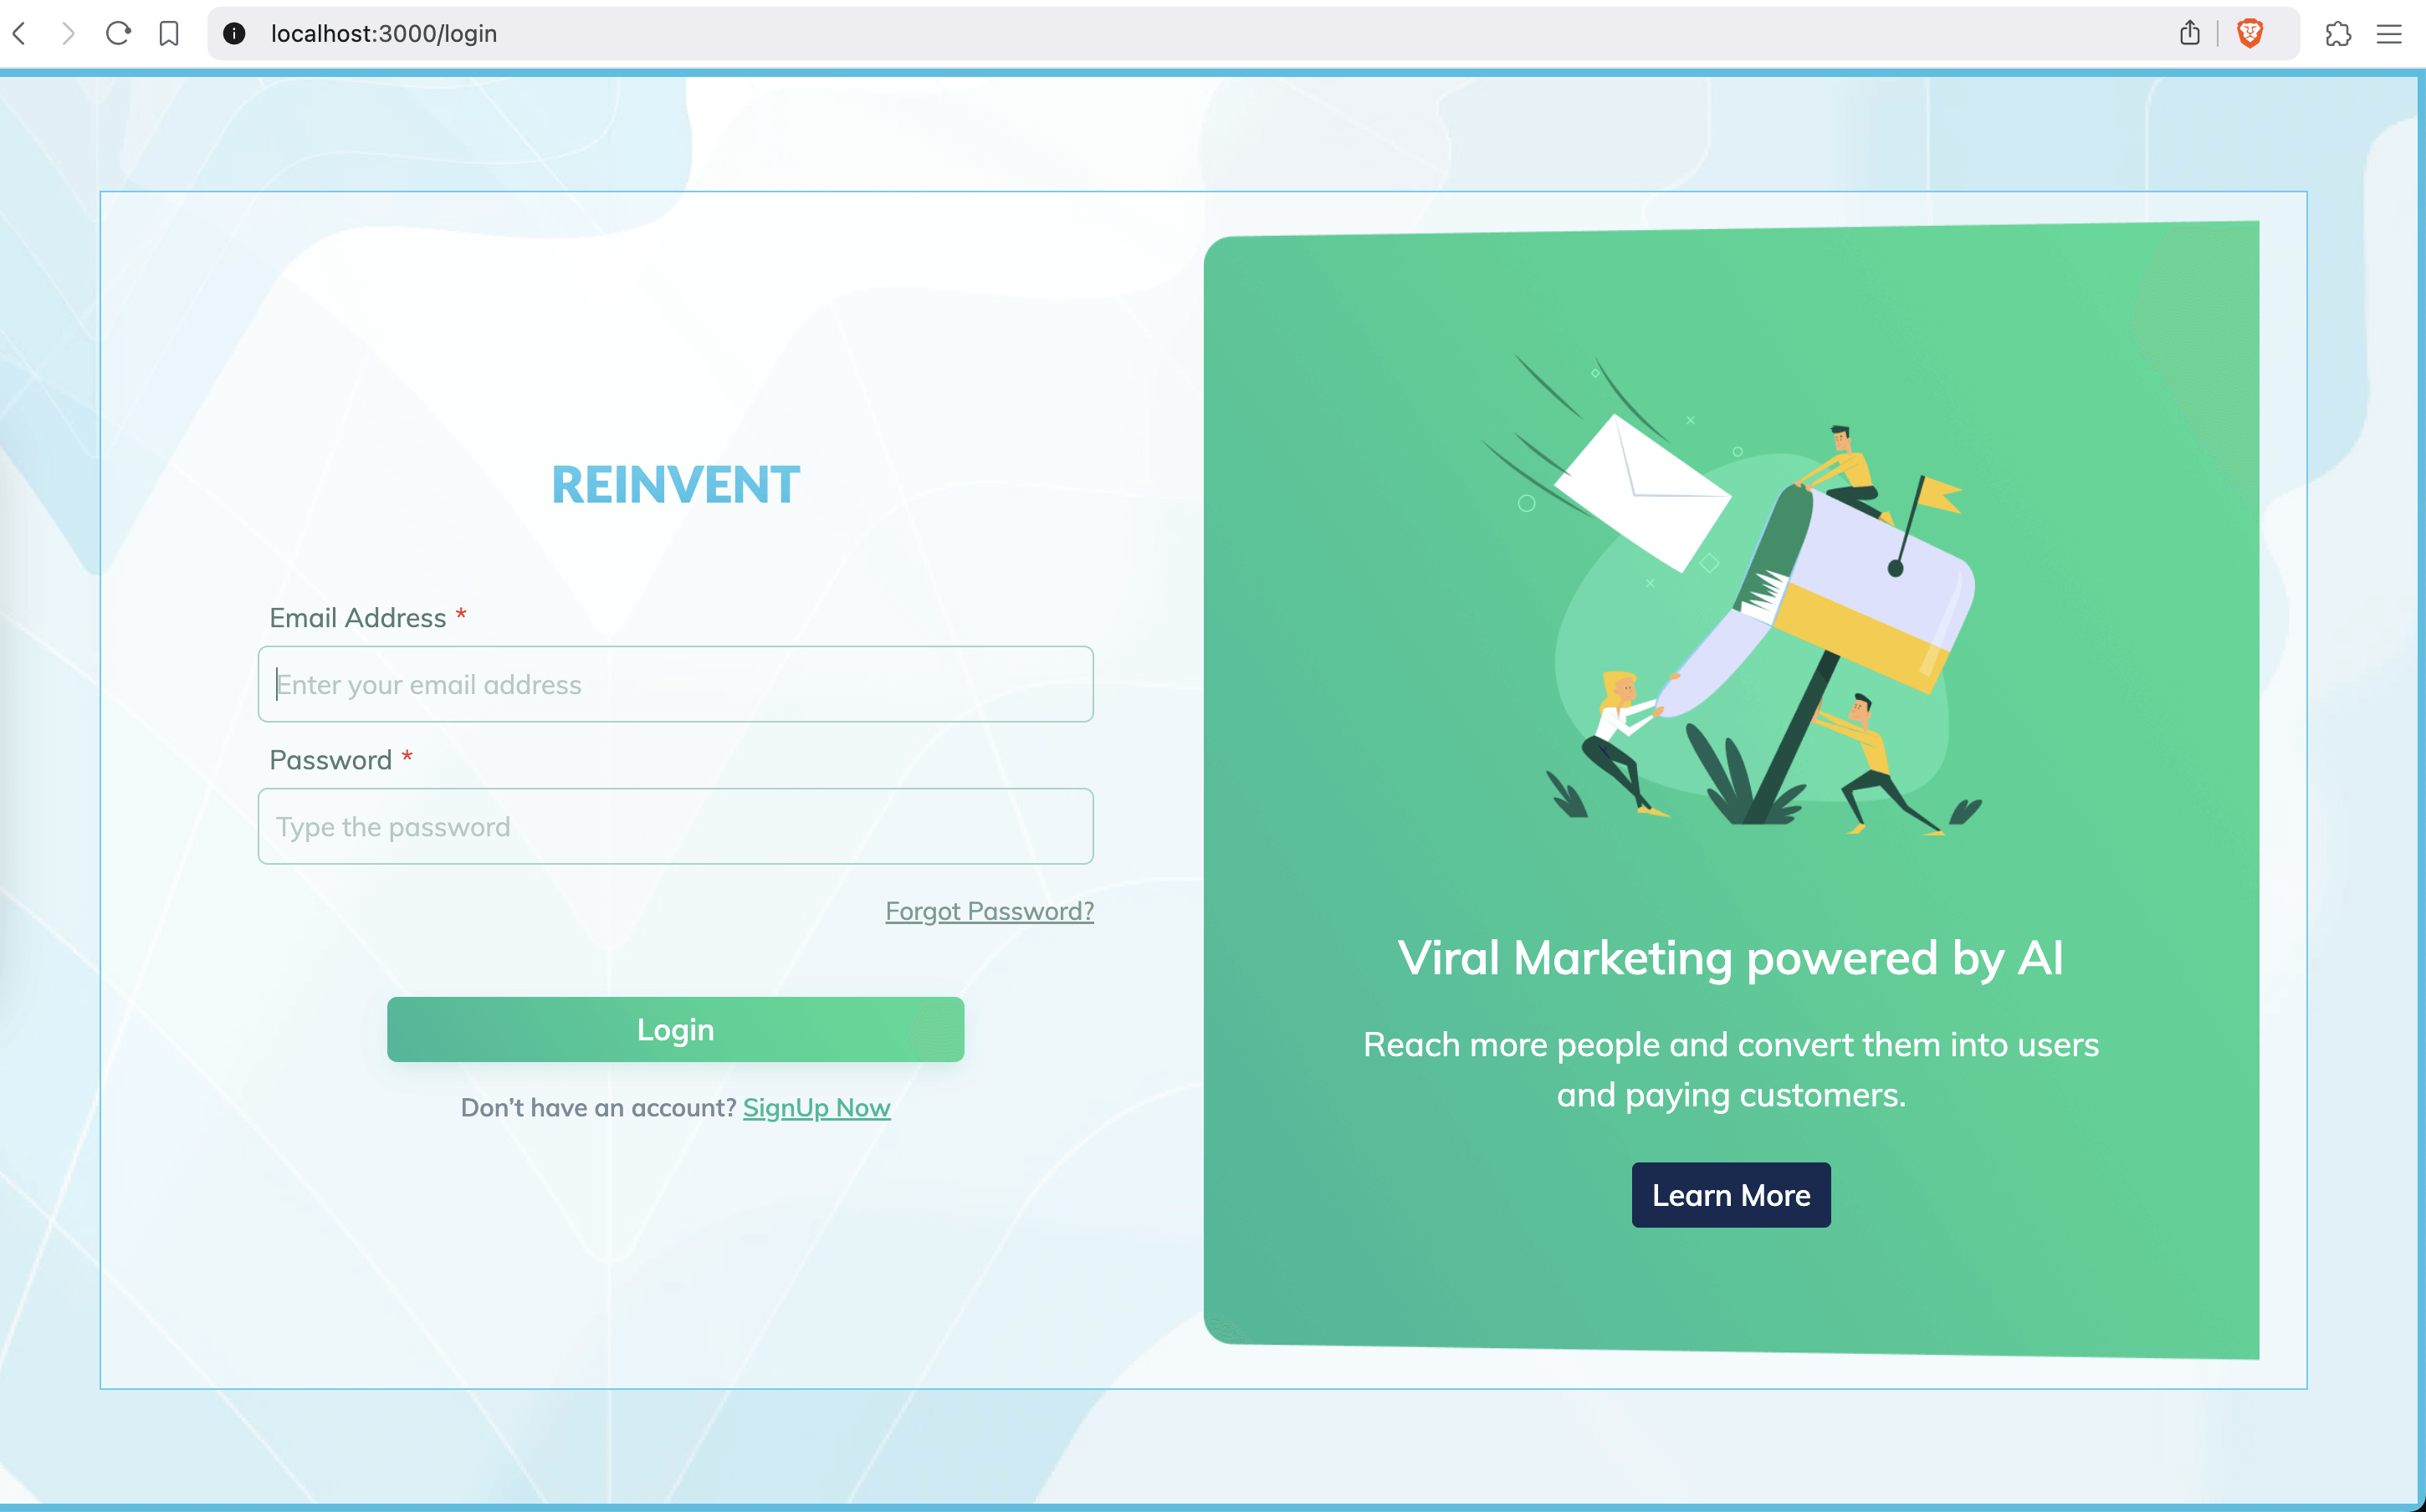Open the Brave Shields lion icon
This screenshot has height=1512, width=2426.
point(2249,34)
